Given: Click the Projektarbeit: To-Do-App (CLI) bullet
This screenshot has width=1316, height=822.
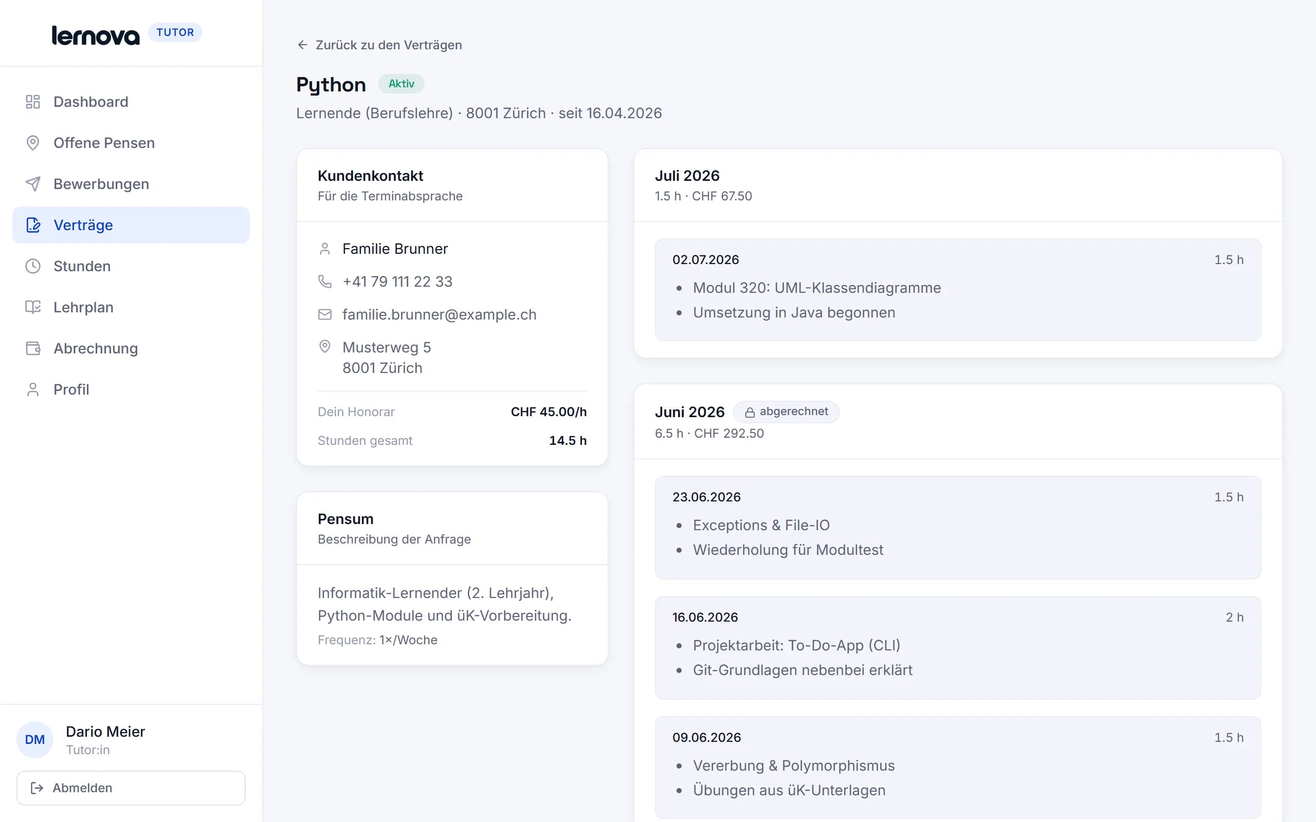Looking at the screenshot, I should click(x=797, y=645).
